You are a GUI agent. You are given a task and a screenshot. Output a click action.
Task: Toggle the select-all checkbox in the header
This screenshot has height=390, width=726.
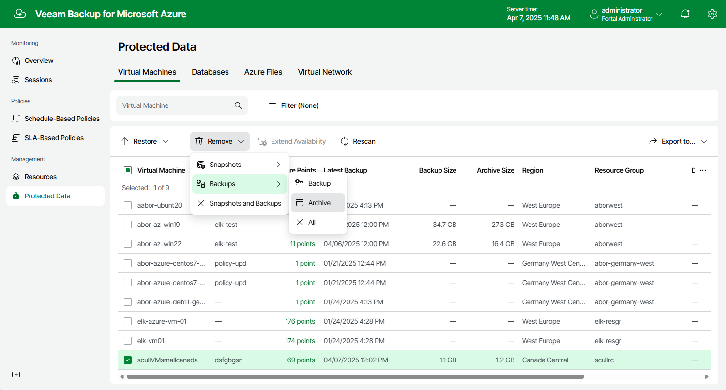point(128,170)
